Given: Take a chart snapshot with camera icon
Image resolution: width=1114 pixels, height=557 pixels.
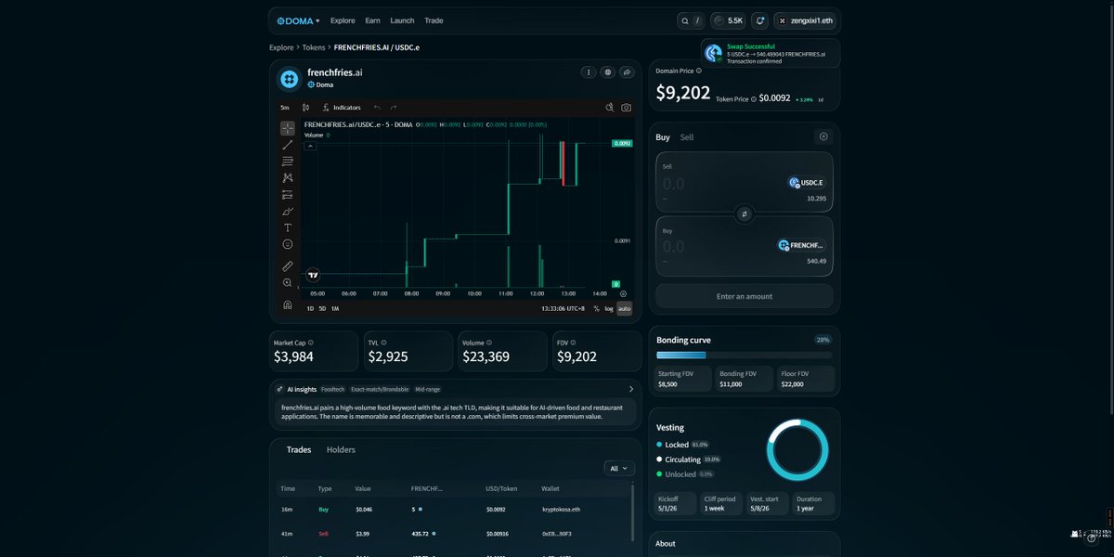Looking at the screenshot, I should (x=627, y=108).
